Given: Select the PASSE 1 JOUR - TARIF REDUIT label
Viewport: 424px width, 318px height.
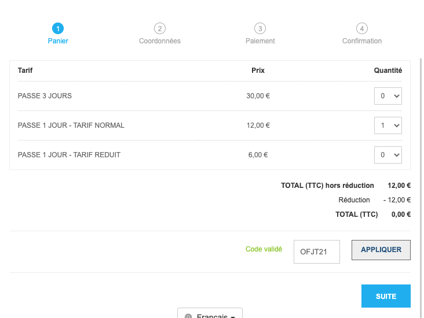Looking at the screenshot, I should (x=69, y=155).
